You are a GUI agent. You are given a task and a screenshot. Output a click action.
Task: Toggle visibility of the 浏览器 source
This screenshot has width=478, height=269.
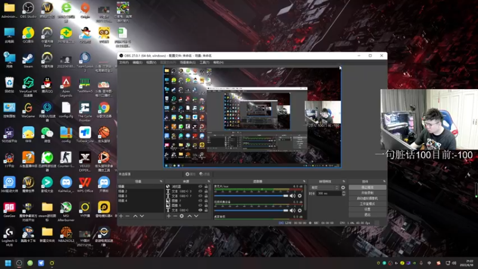(x=199, y=187)
